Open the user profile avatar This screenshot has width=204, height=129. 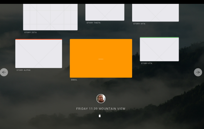(101, 99)
